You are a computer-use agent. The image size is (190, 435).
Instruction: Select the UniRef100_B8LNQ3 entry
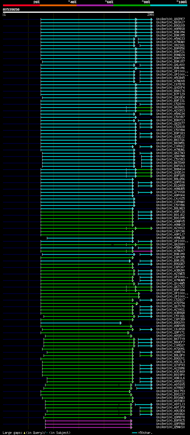click(170, 208)
